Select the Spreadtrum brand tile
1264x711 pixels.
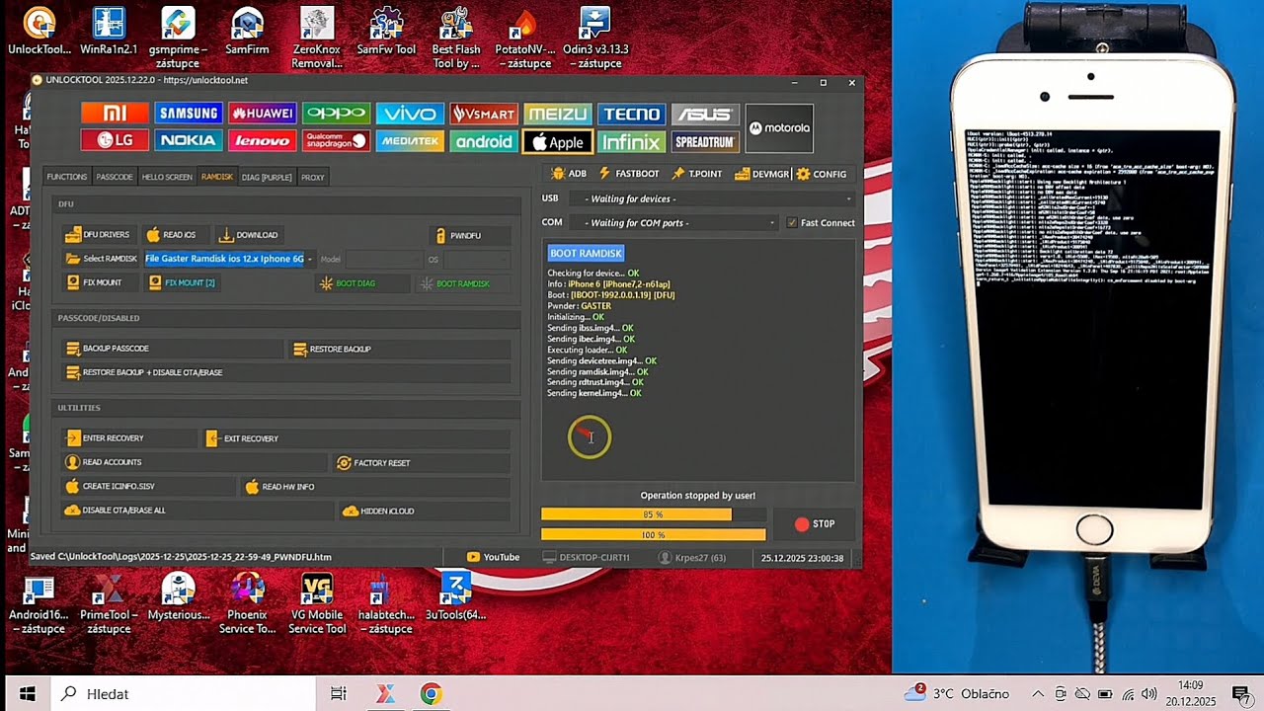pyautogui.click(x=705, y=141)
